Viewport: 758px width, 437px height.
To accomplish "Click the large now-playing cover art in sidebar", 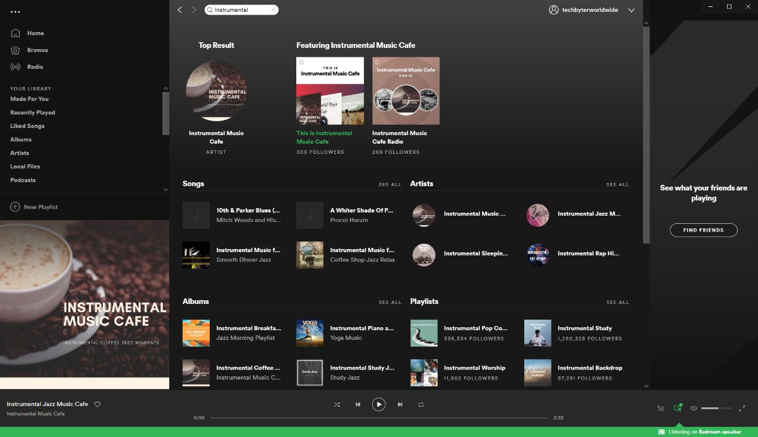I will (85, 305).
